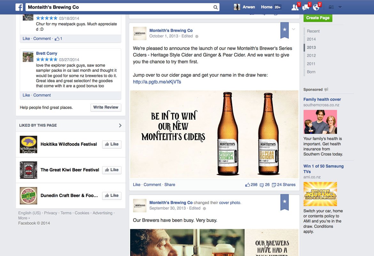Click the green Create Page button
The height and width of the screenshot is (256, 374).
[x=318, y=18]
